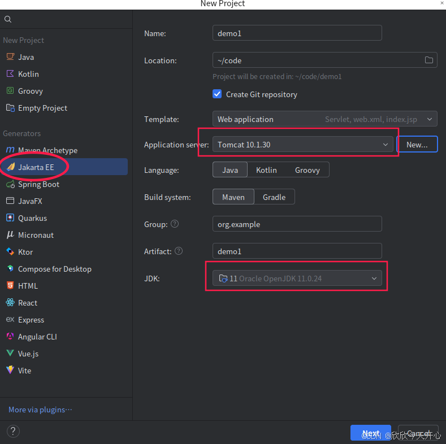This screenshot has width=446, height=444.
Task: Choose Groovy as the language
Action: pos(307,170)
